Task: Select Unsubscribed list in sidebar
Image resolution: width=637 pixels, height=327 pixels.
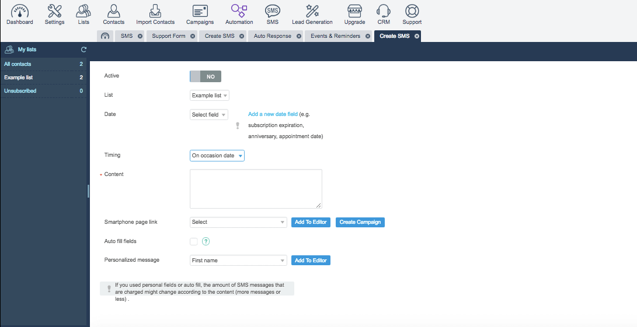Action: tap(43, 91)
